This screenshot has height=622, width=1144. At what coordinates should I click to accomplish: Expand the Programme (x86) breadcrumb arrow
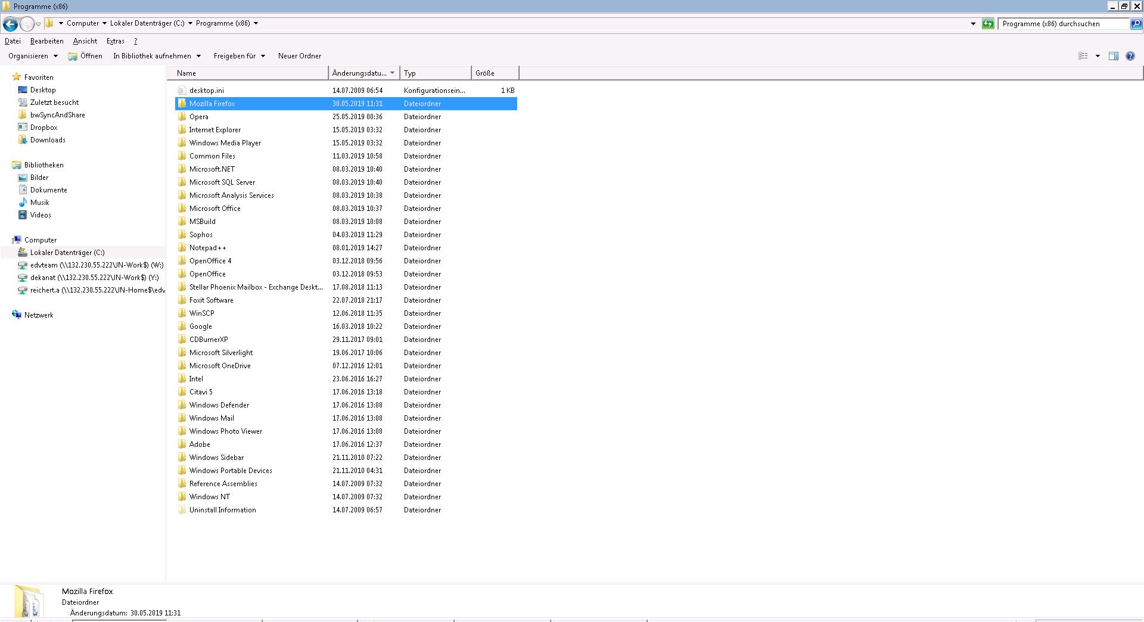click(256, 24)
